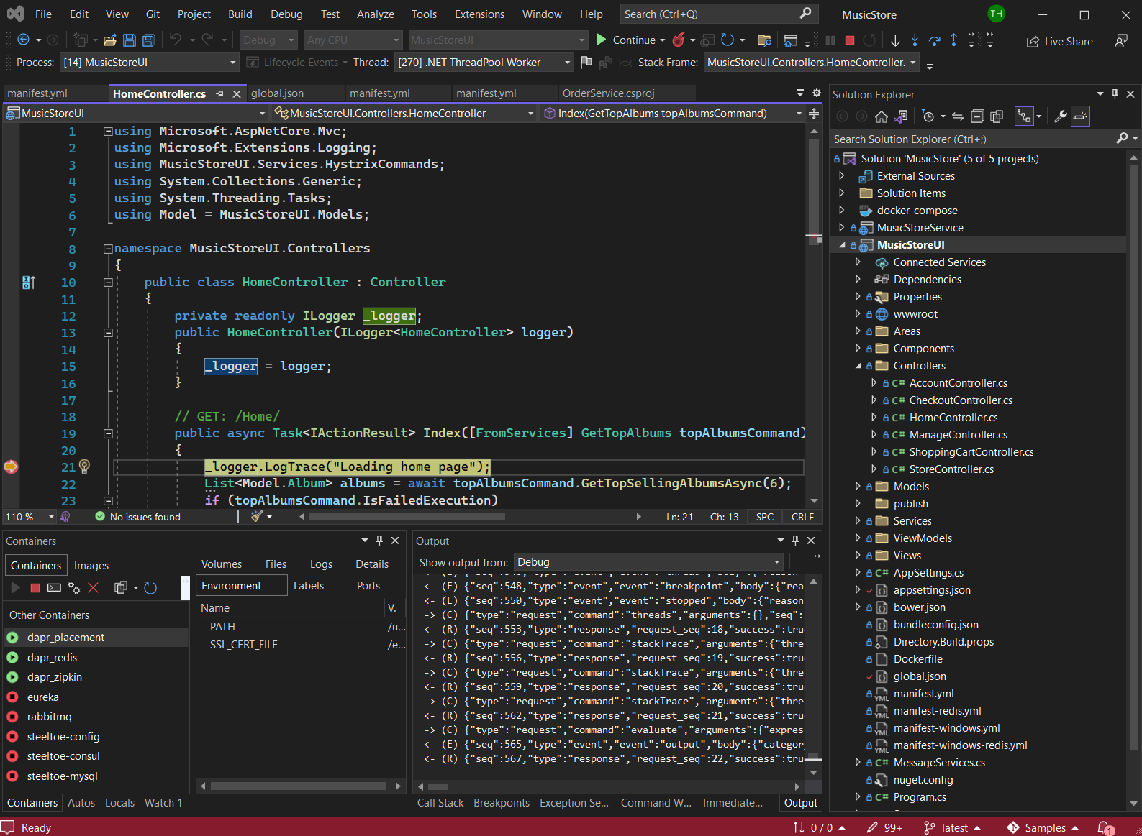Open terminal window for selected container
Viewport: 1142px width, 836px height.
(x=54, y=588)
